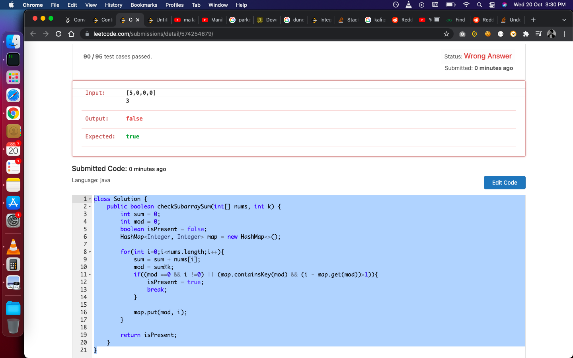Switch to the 'Cont' LeetCode tab

(x=103, y=20)
